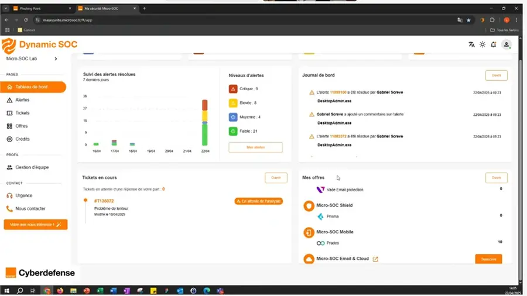Screen dimensions: 527x296
Task: Go to Alertes in the sidebar
Action: 22,100
